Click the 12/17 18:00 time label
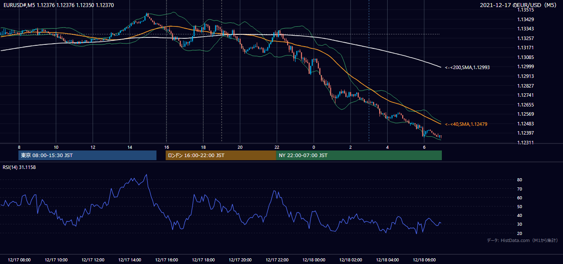The image size is (563, 264). click(x=203, y=260)
